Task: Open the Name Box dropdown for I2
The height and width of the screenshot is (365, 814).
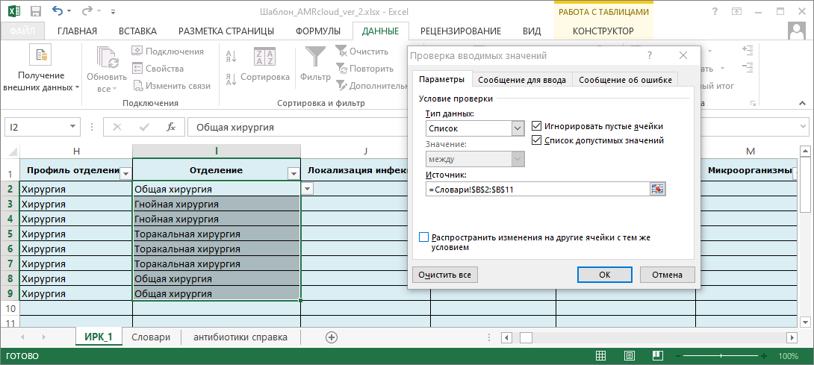Action: click(x=72, y=127)
